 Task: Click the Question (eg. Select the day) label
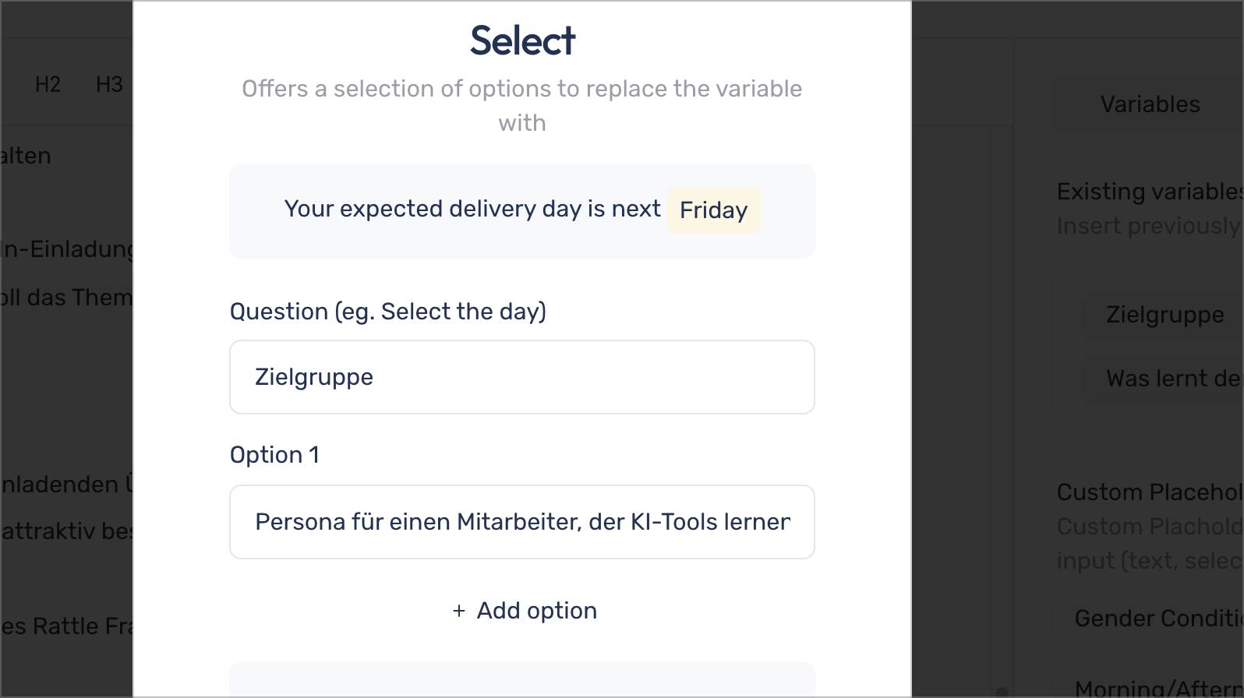click(388, 312)
